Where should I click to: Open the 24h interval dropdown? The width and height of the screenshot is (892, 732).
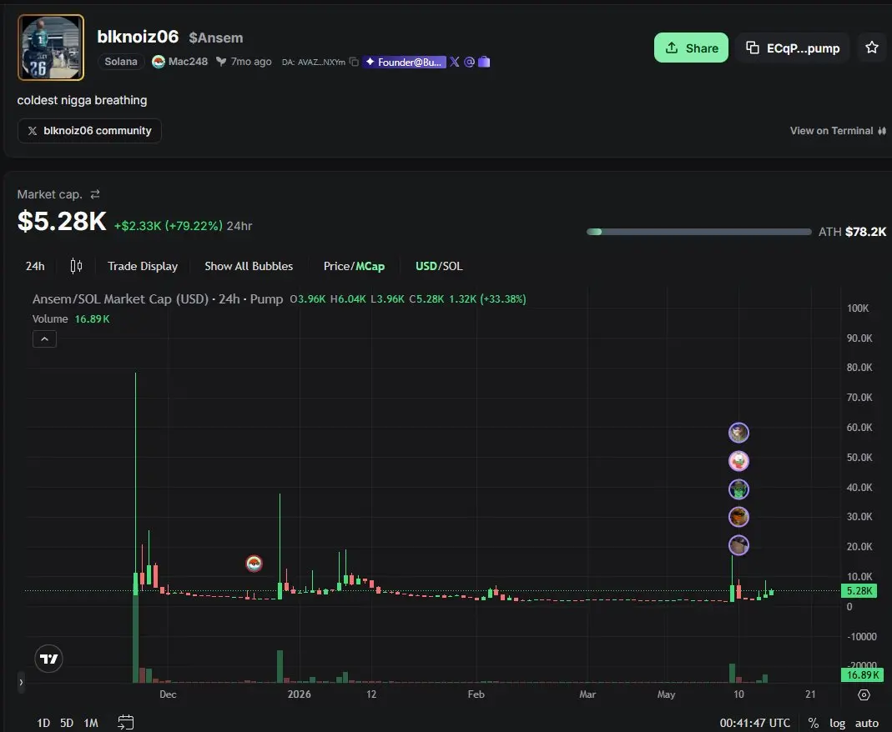point(35,266)
